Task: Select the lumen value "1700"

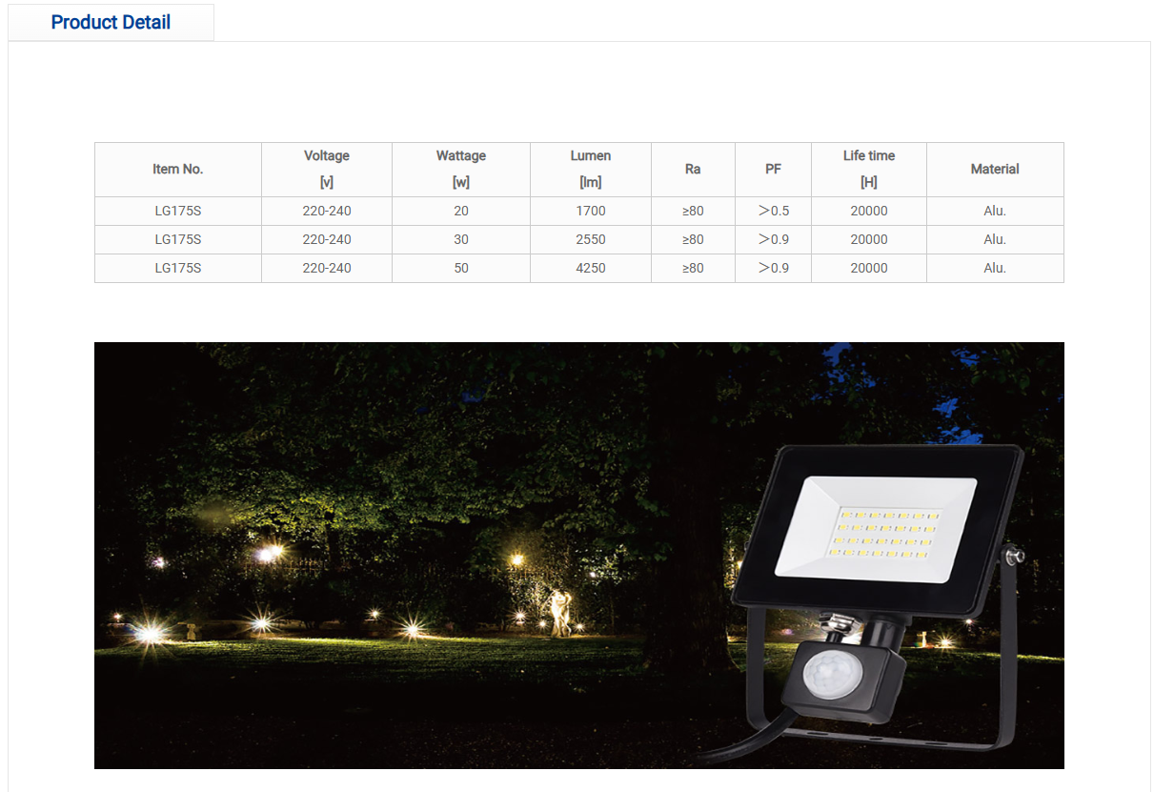Action: pos(591,212)
